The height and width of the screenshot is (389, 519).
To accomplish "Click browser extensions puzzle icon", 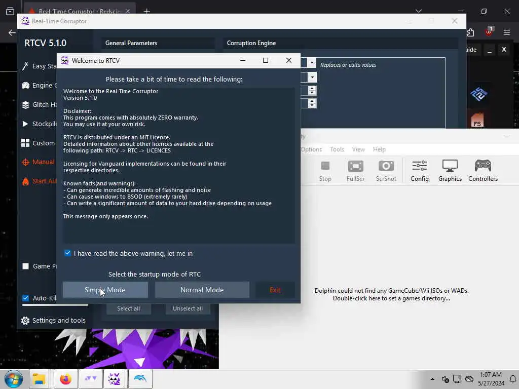I will (470, 32).
